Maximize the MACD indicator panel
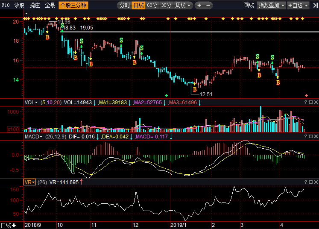 coord(311,136)
